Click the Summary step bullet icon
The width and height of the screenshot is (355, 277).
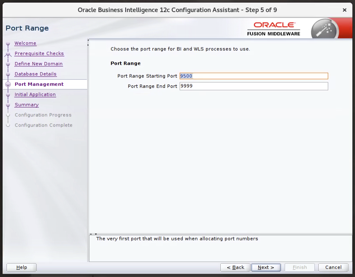coord(8,105)
